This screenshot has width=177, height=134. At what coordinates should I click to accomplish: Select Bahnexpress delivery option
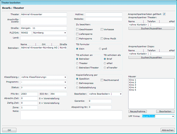coord(77,83)
